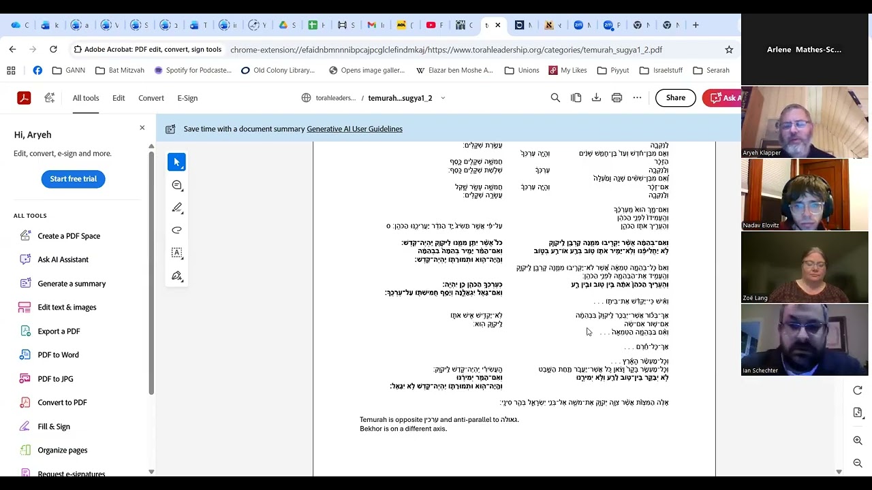Print the document
Viewport: 872px width, 490px height.
(617, 98)
